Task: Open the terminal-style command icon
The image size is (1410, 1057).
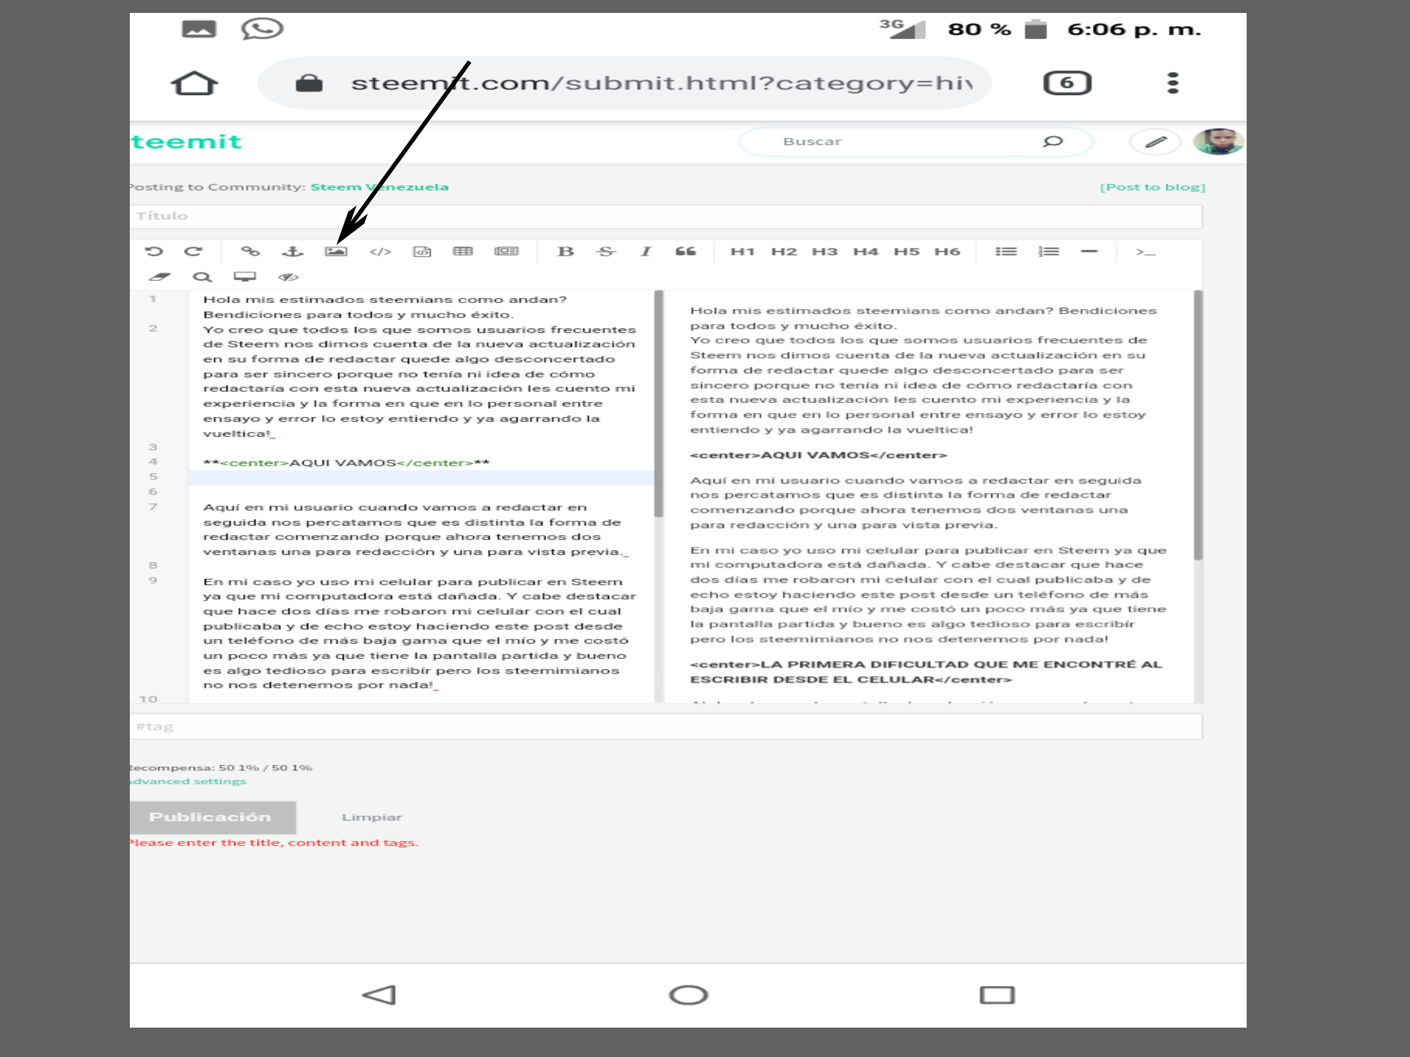Action: (x=1146, y=252)
